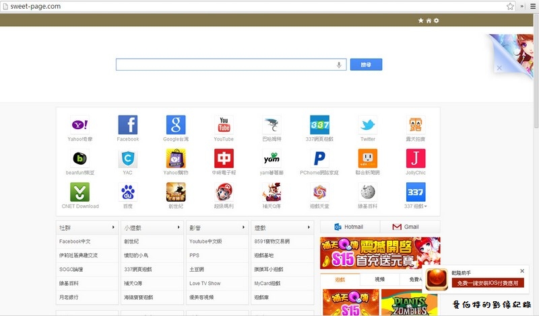Close the assistant popup

(522, 271)
